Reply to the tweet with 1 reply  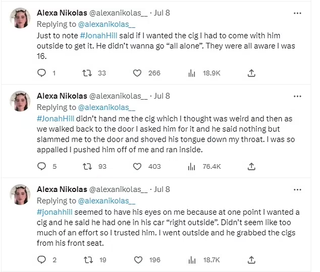pyautogui.click(x=42, y=73)
